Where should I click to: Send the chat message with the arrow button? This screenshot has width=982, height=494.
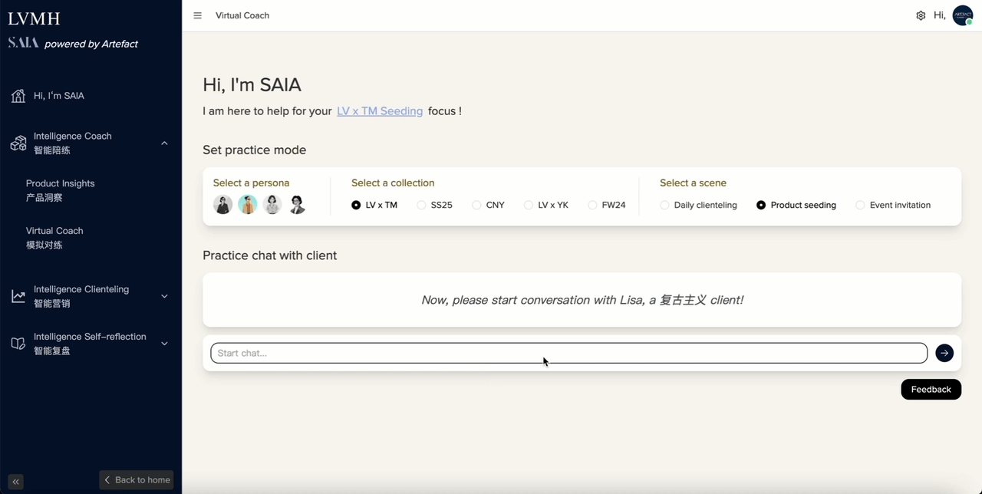pyautogui.click(x=944, y=353)
